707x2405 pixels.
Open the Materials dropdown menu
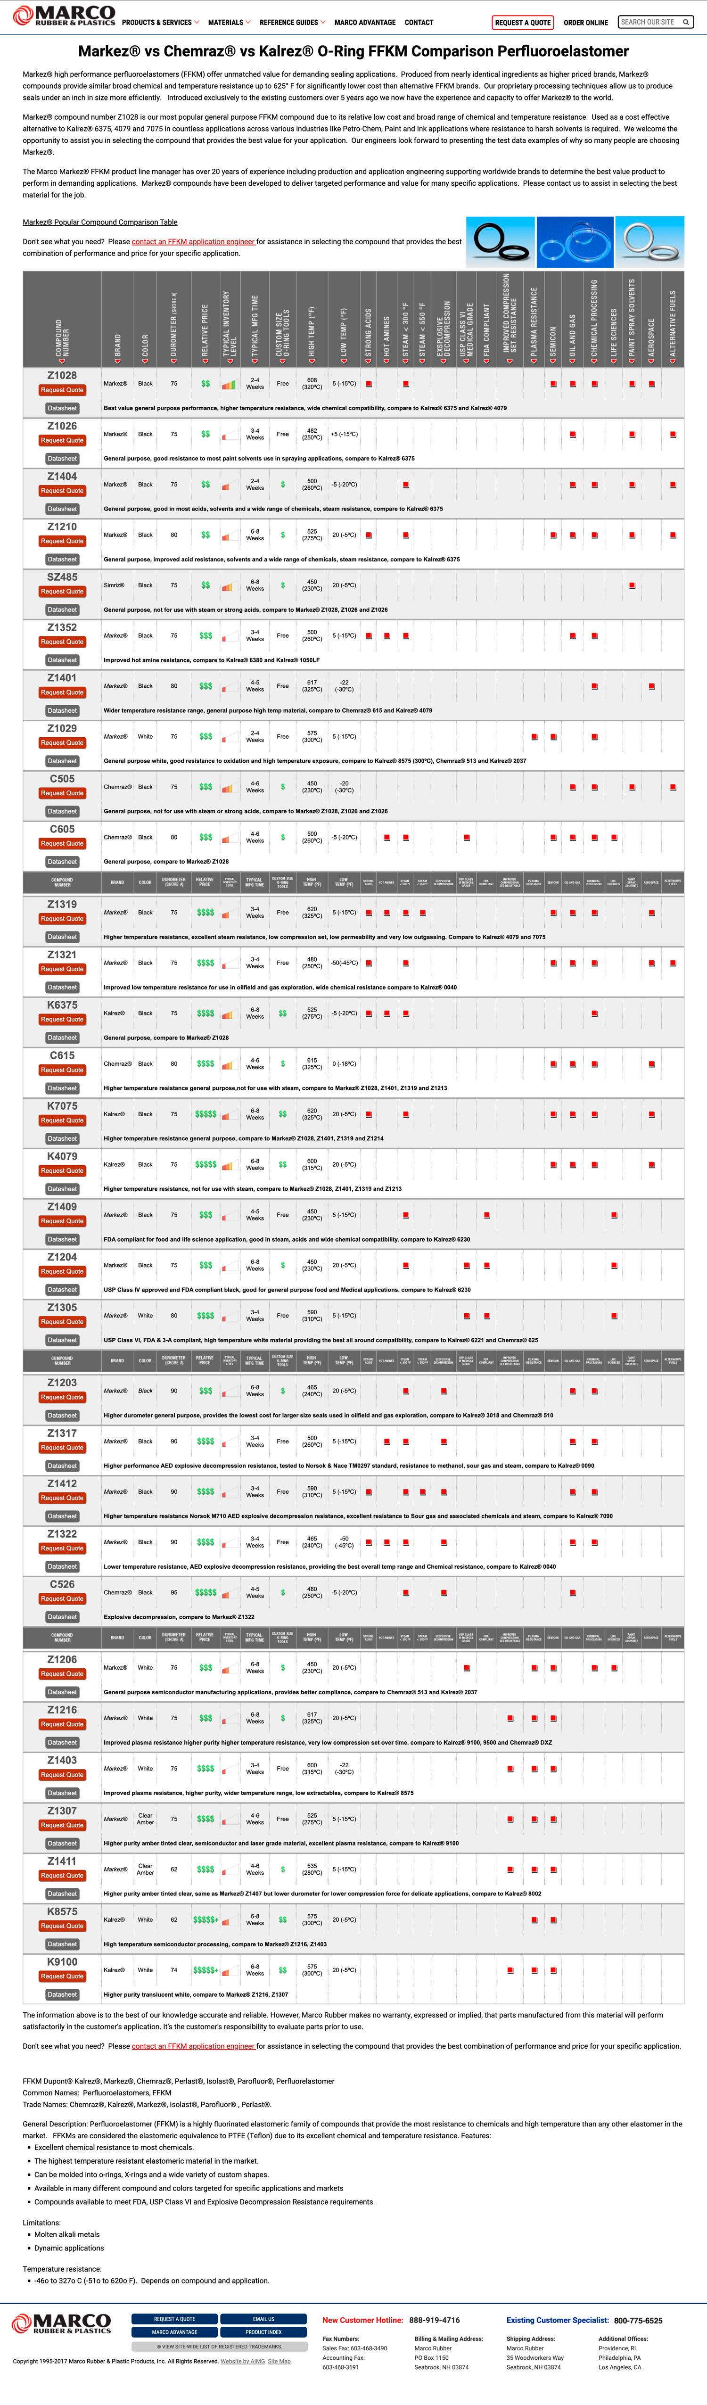(x=229, y=23)
